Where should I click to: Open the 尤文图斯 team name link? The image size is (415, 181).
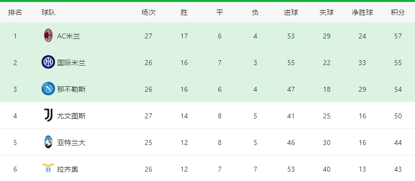click(x=71, y=116)
